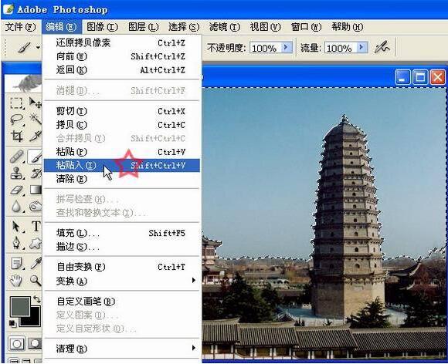Select the Magic Wand tool
This screenshot has height=364, width=448.
click(36, 120)
